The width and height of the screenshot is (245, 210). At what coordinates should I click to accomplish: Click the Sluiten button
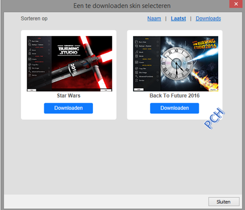(x=224, y=202)
